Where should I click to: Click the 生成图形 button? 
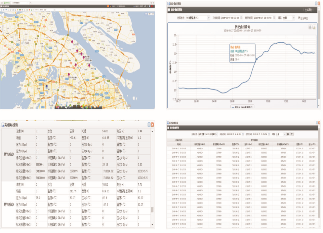tap(308, 10)
